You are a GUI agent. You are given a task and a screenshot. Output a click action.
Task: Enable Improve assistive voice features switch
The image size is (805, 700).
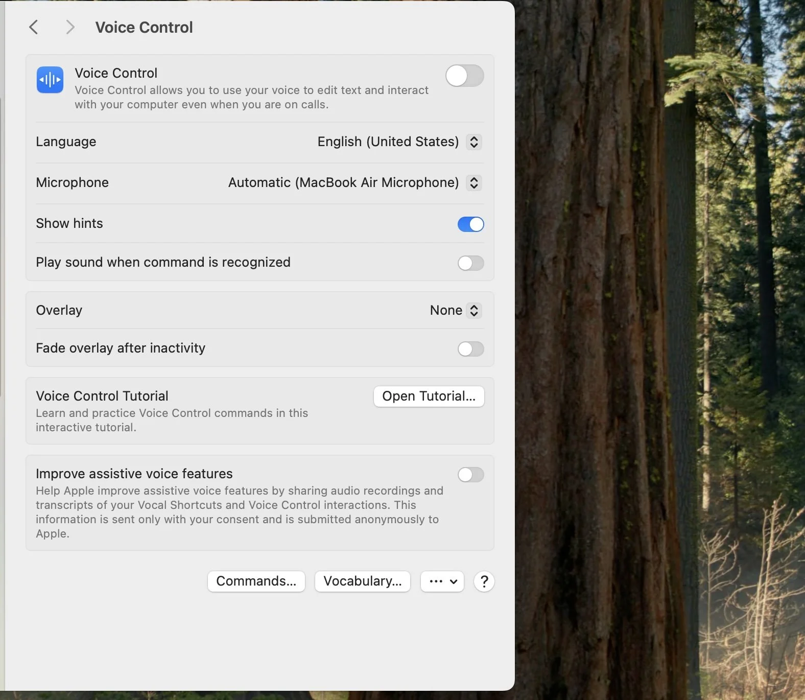click(471, 474)
